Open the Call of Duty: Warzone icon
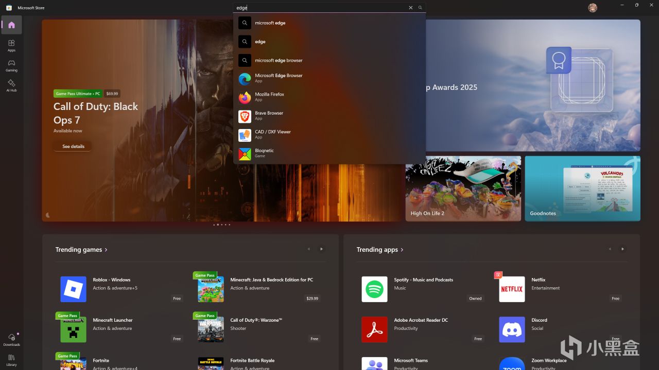The width and height of the screenshot is (659, 370). tap(211, 329)
